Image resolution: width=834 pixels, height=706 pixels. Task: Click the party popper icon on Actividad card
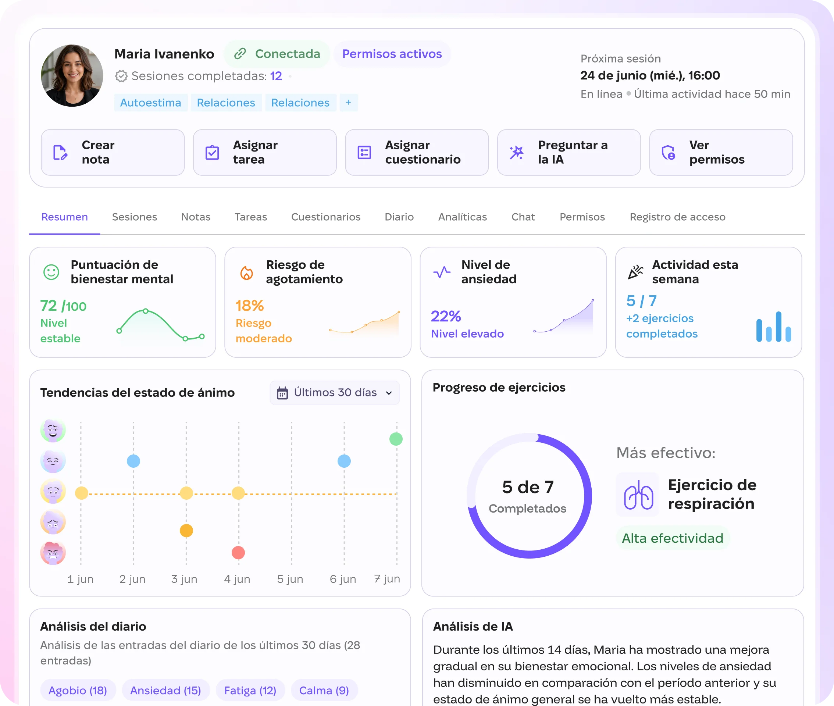635,272
